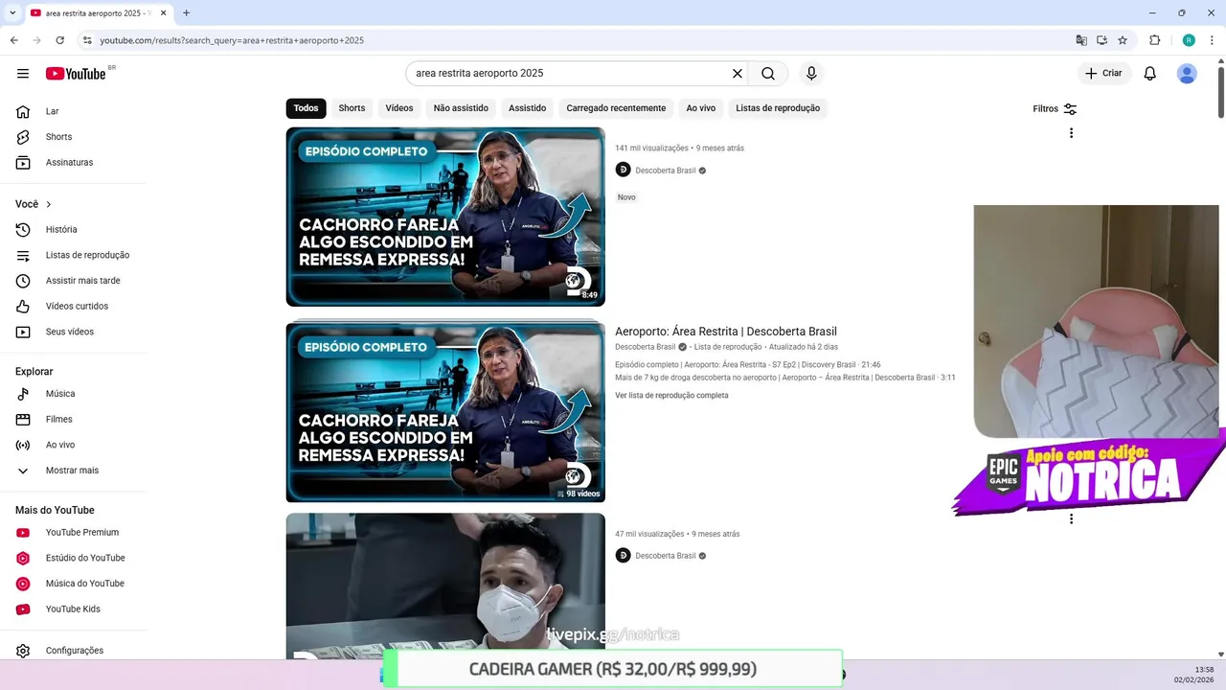Open a new browser tab
Image resolution: width=1226 pixels, height=690 pixels.
click(x=186, y=13)
